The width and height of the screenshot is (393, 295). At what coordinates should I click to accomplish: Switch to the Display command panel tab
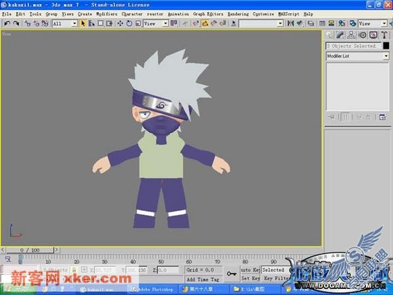point(373,35)
